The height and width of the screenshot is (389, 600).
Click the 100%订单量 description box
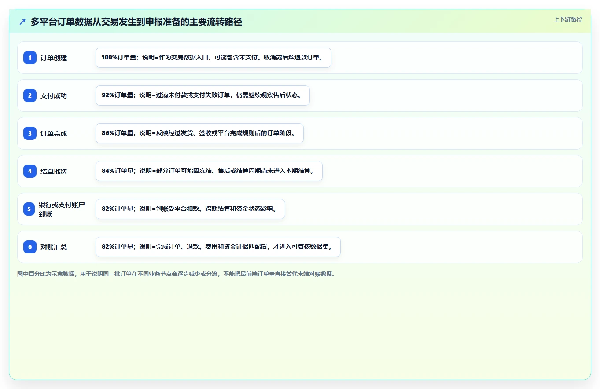(x=213, y=58)
